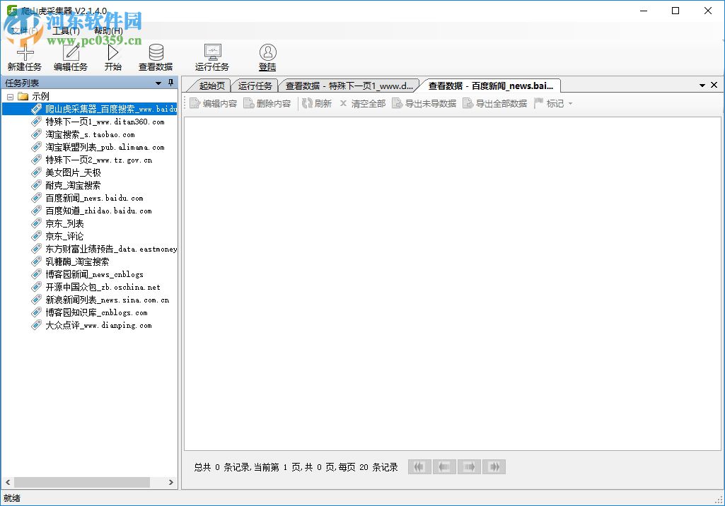Select 百度新闻_news.baidu.com task

point(94,199)
